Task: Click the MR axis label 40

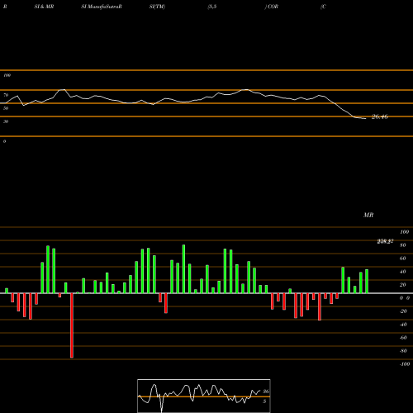Action: coord(403,272)
